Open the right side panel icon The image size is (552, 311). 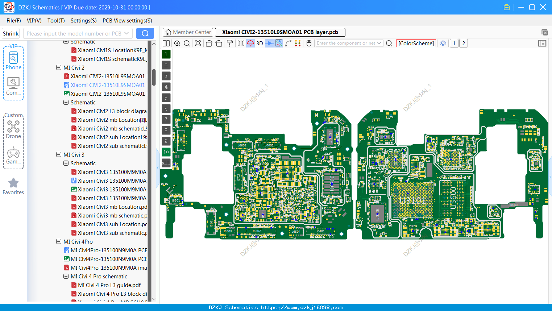(x=542, y=43)
